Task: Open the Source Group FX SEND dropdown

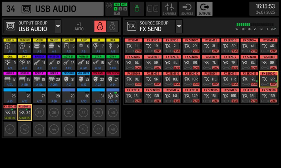Action: pos(179,26)
